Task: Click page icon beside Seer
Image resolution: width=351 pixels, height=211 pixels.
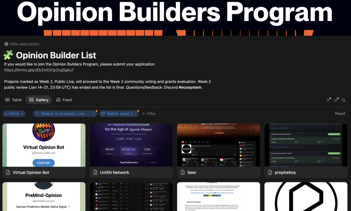Action: (183, 172)
